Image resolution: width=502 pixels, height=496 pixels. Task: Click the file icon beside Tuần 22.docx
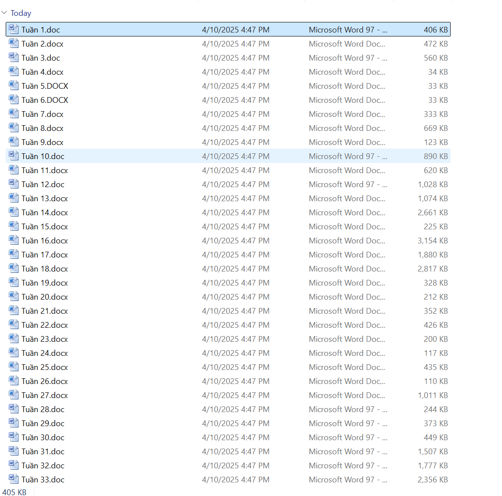14,325
